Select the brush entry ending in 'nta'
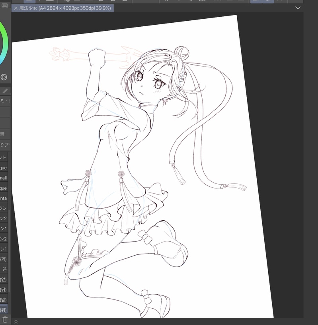The image size is (318, 325). [x=4, y=198]
